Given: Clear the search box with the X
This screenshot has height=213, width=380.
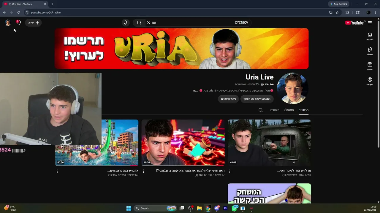Looking at the screenshot, I should pyautogui.click(x=149, y=23).
